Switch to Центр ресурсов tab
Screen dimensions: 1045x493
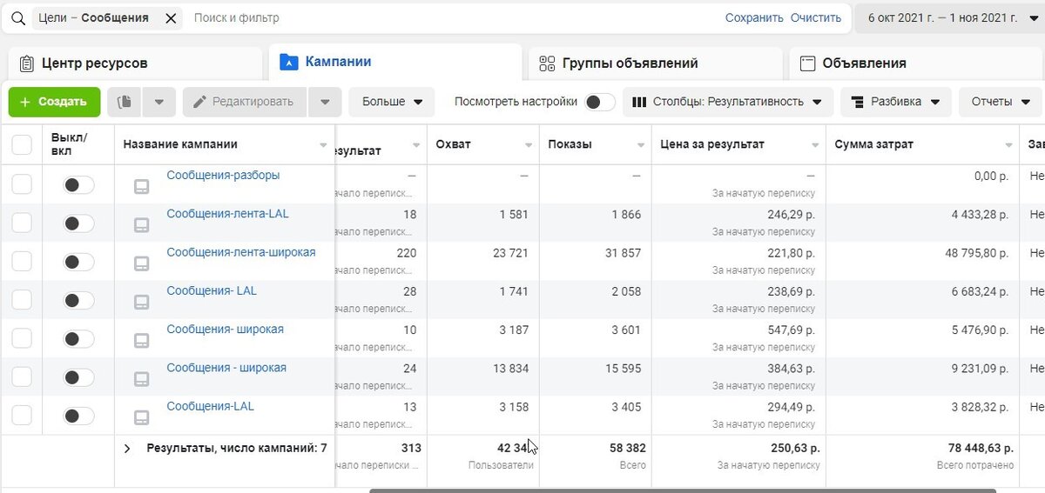(x=135, y=63)
